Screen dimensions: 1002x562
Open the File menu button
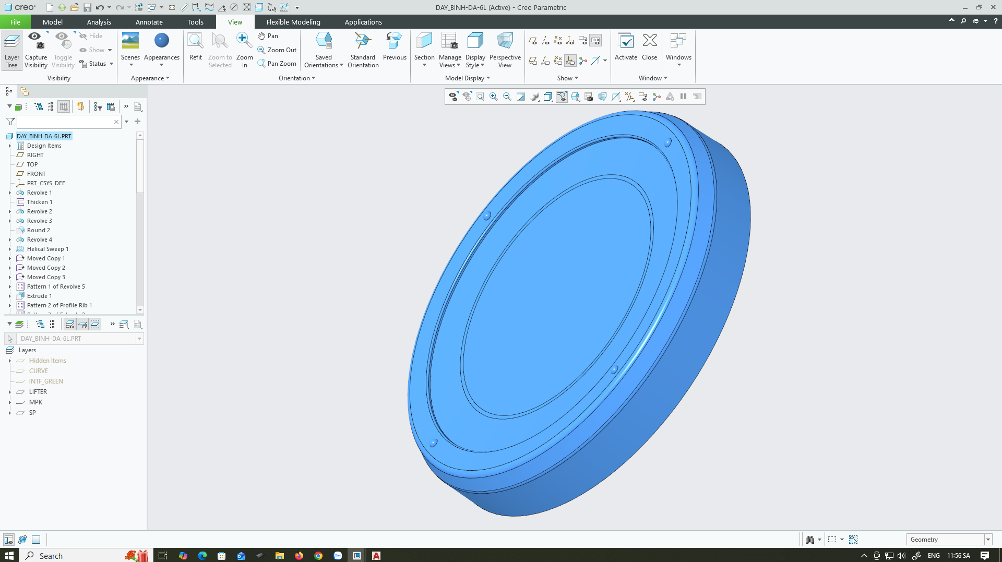pyautogui.click(x=15, y=22)
